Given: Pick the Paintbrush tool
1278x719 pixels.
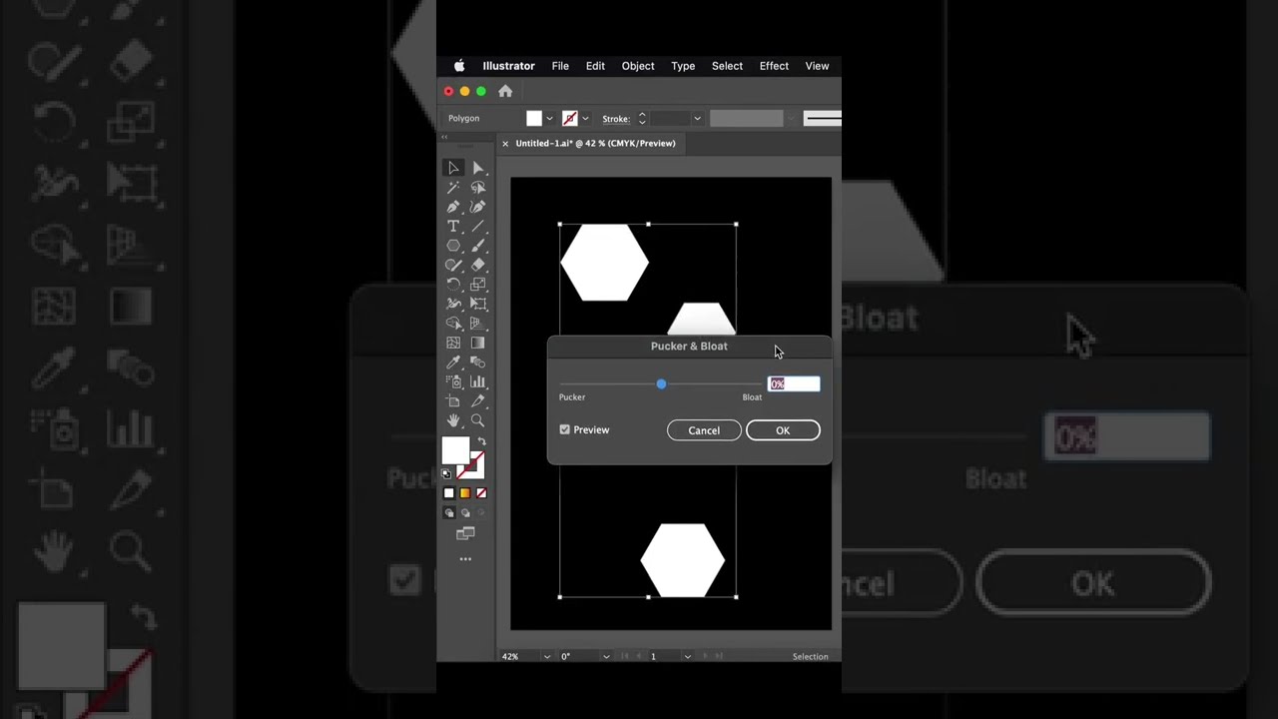Looking at the screenshot, I should click(478, 246).
